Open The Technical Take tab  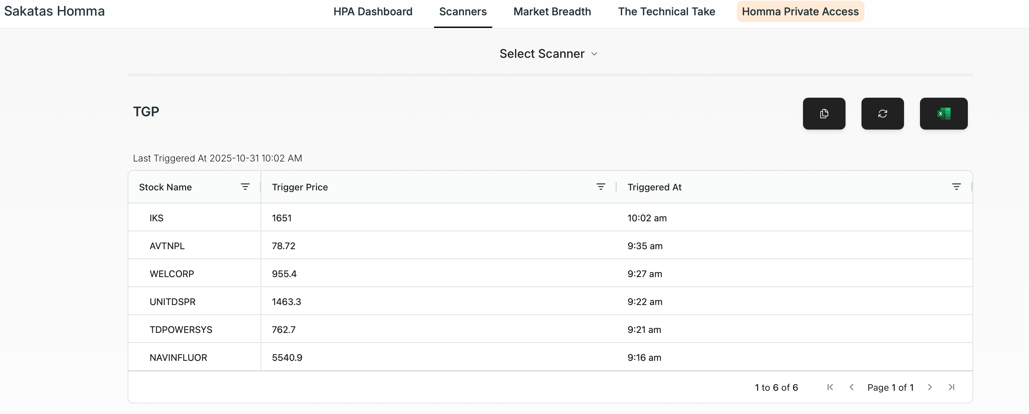point(666,12)
